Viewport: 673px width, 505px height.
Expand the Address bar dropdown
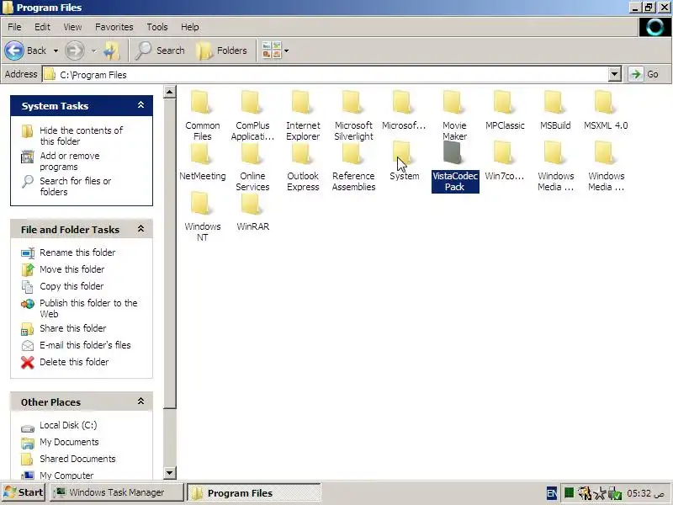click(615, 74)
